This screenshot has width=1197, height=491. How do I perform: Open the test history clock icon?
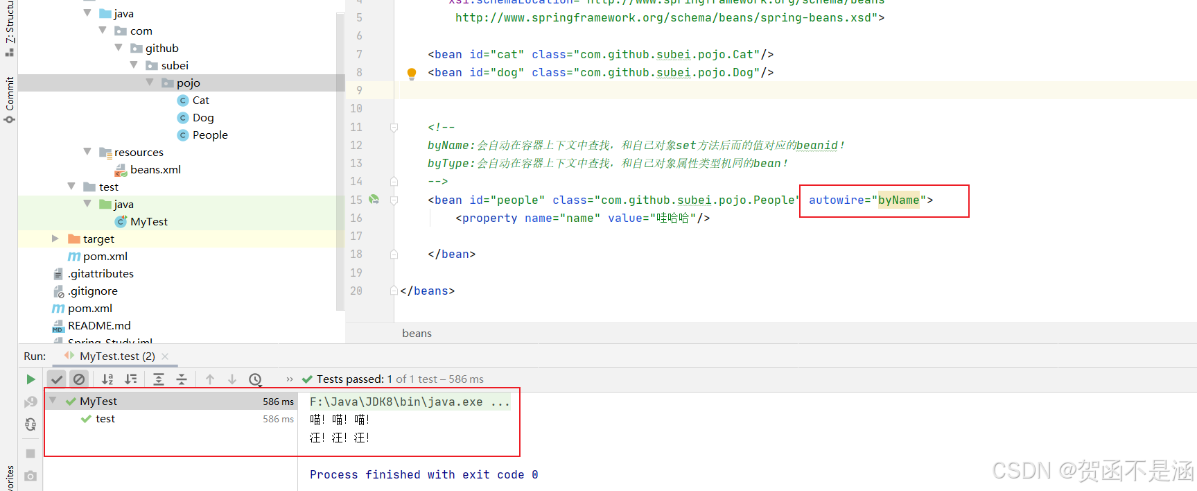tap(255, 379)
